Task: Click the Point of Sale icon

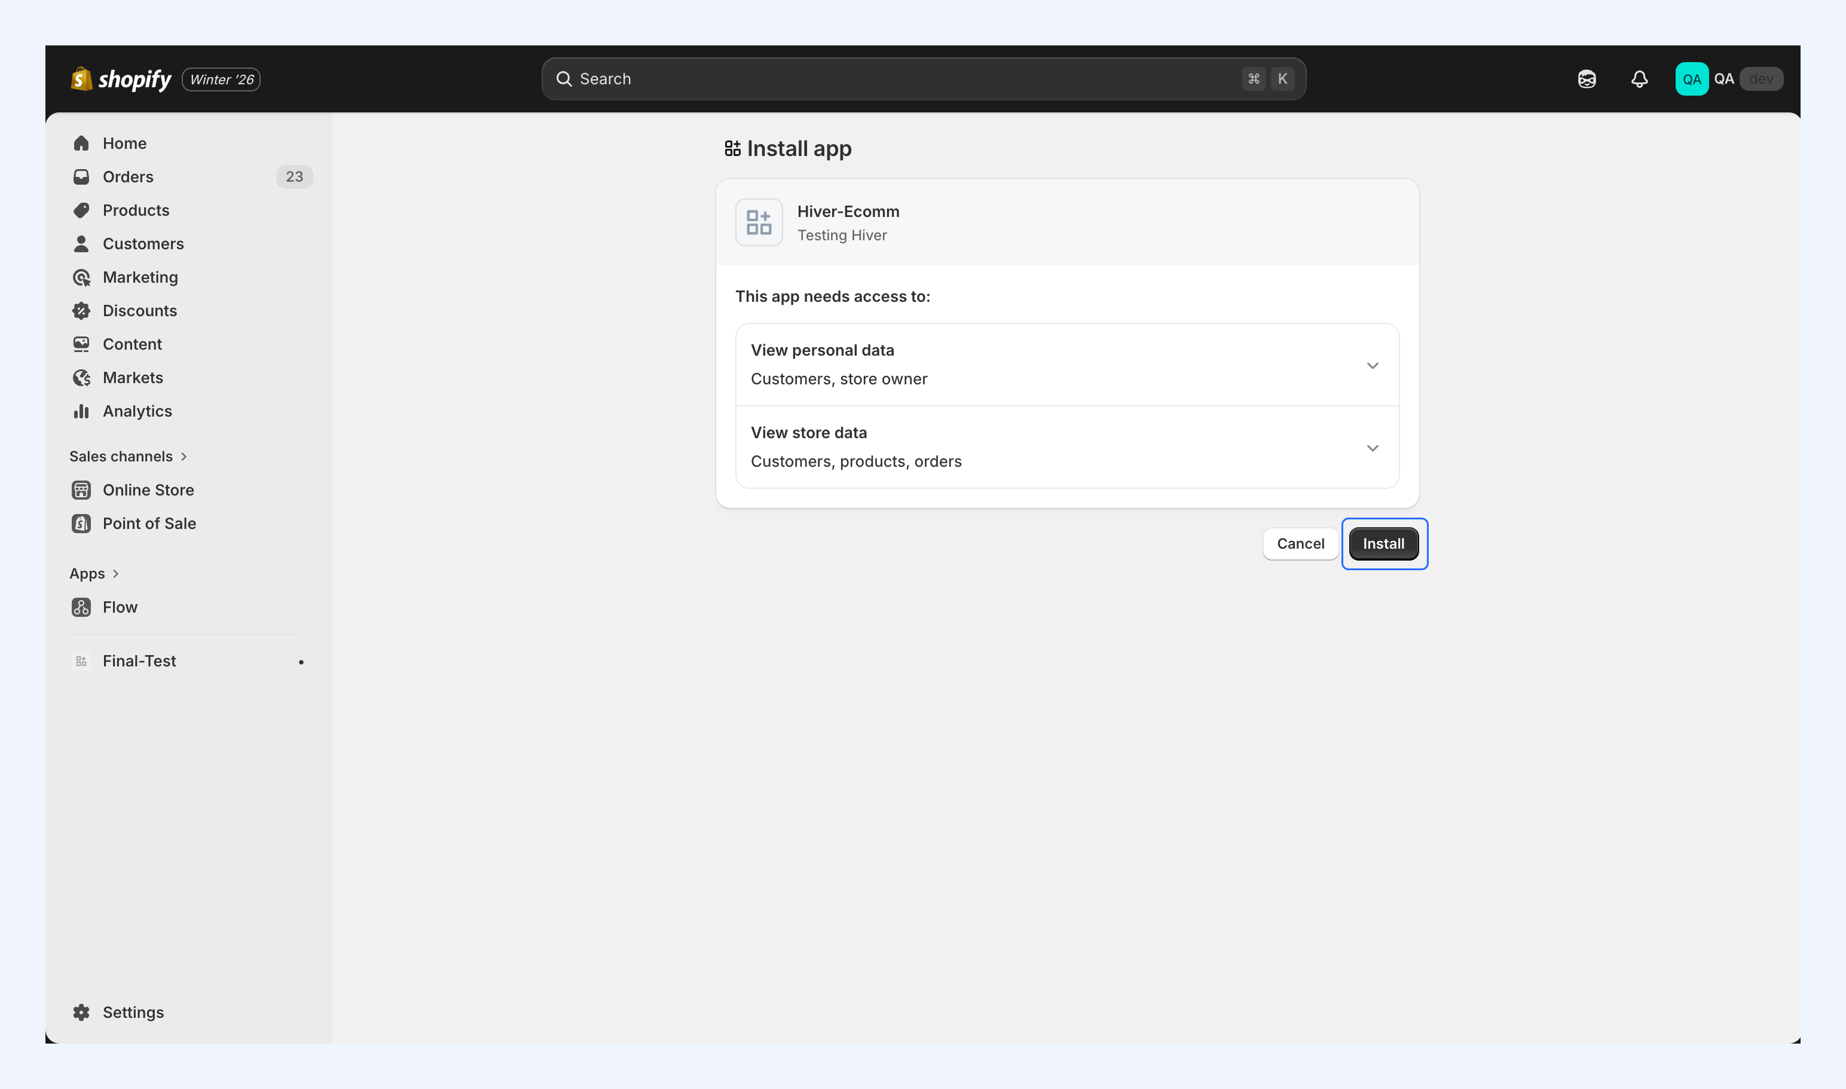Action: coord(81,523)
